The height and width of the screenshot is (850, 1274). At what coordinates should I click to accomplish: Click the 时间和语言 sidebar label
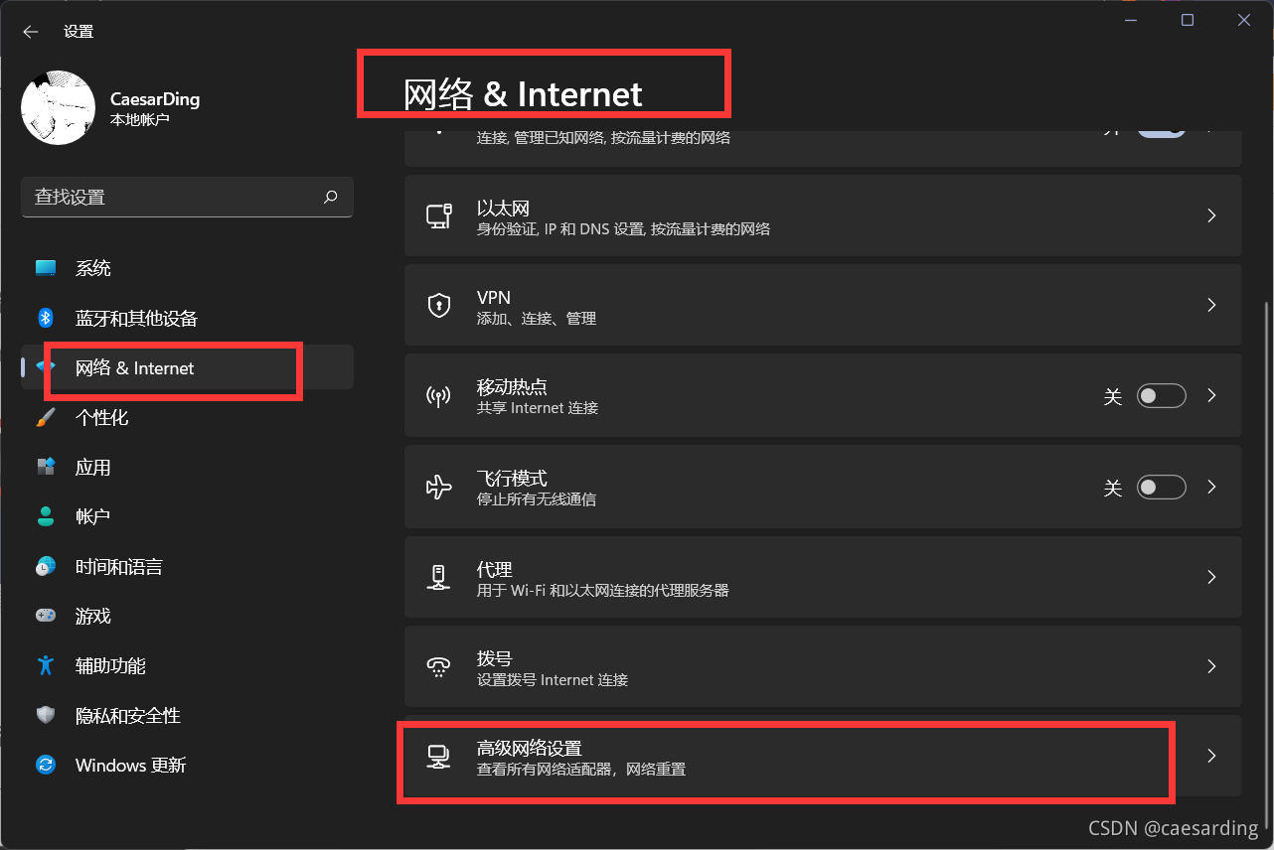[119, 566]
